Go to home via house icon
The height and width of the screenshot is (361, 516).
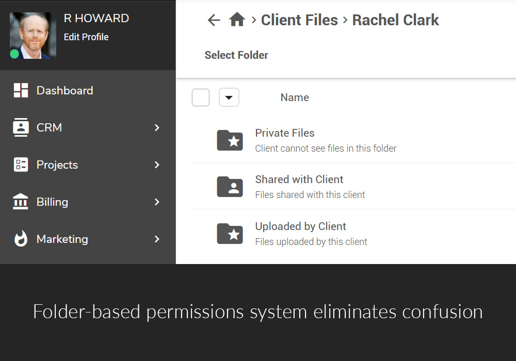click(237, 20)
